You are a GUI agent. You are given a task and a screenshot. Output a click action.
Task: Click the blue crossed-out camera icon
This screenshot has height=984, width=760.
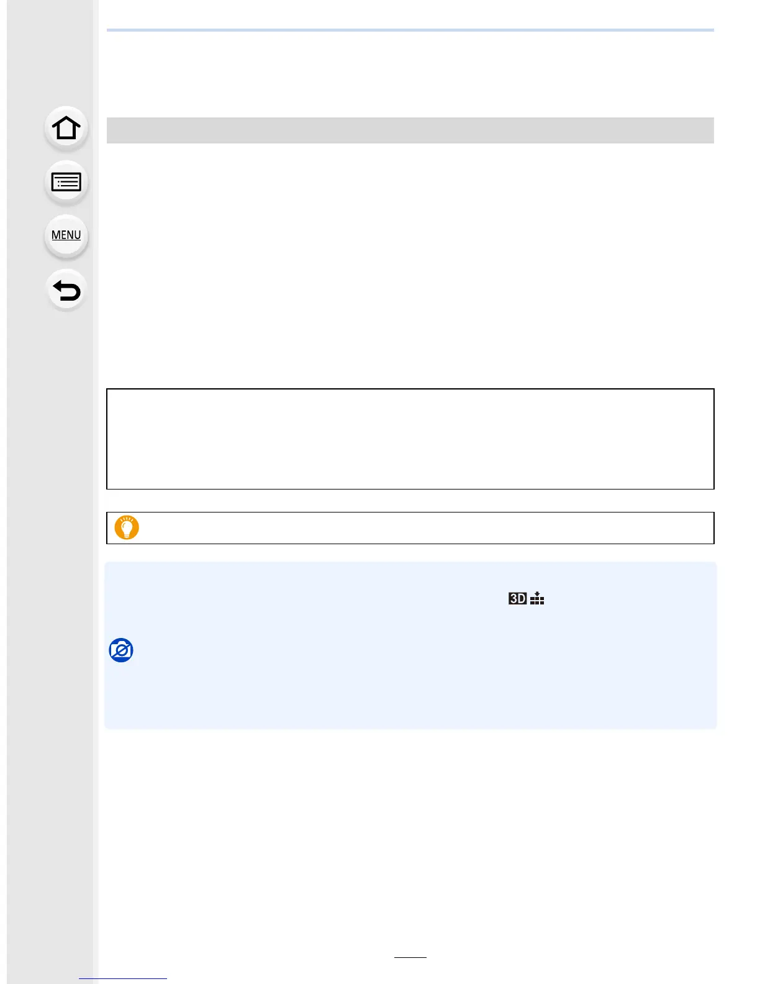(121, 650)
